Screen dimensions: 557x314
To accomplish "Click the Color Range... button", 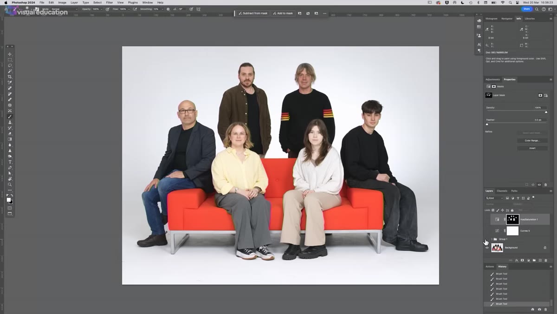I will (532, 140).
